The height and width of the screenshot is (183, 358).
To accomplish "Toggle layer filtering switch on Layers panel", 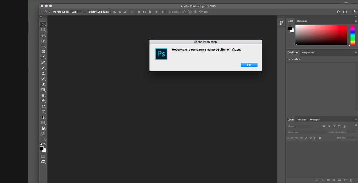I will point(356,125).
